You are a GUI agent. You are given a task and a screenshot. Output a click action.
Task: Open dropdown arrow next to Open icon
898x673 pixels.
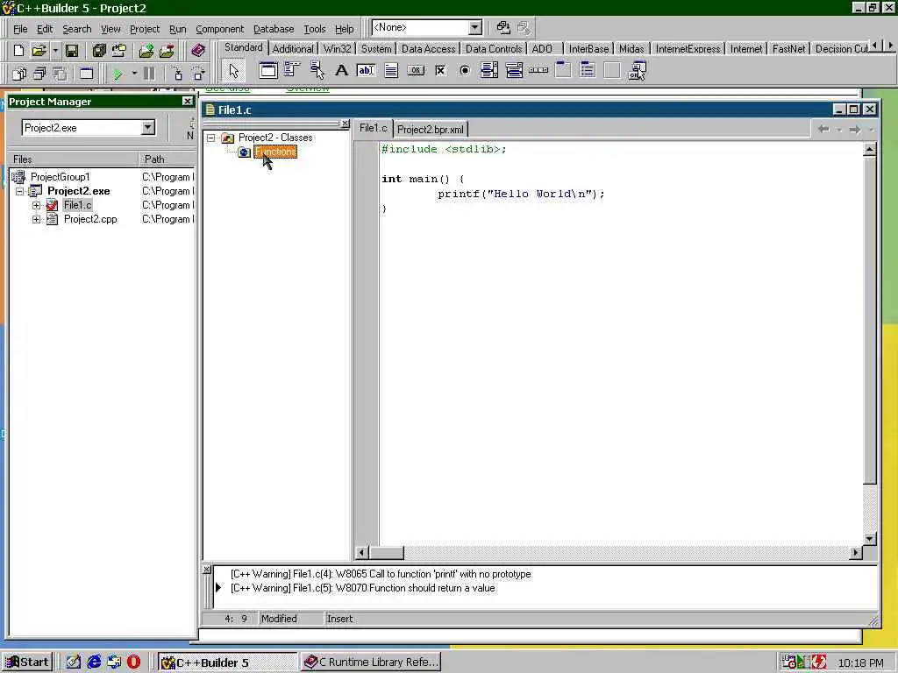(x=55, y=50)
